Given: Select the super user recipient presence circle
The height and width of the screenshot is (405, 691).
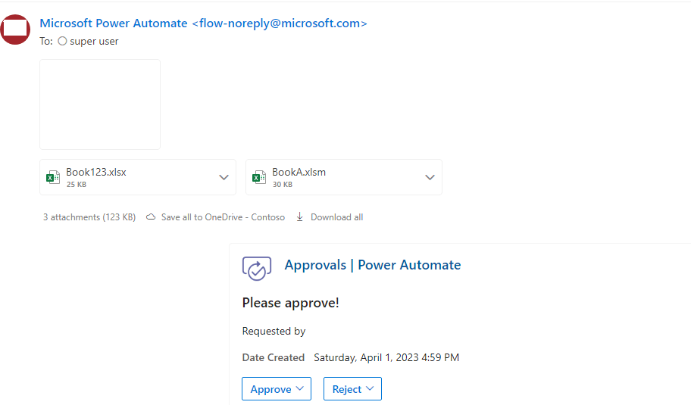Looking at the screenshot, I should (x=63, y=41).
